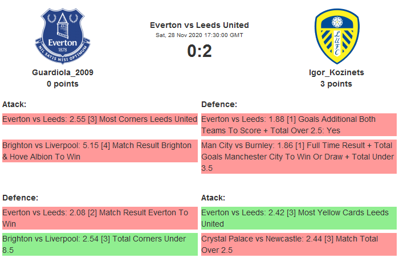This screenshot has height=262, width=399.
Task: Click Guardiola_2009's Atack heading
Action: coord(14,104)
